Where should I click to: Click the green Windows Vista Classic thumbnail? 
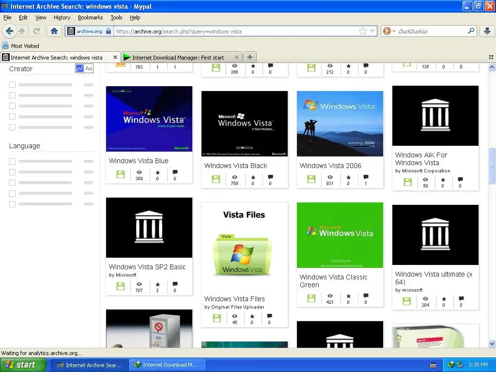click(x=340, y=235)
